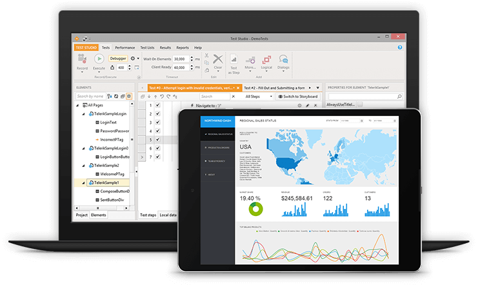Open the Test Lists ribbon tab

[147, 48]
